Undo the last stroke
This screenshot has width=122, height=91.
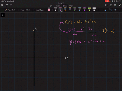[7, 5]
